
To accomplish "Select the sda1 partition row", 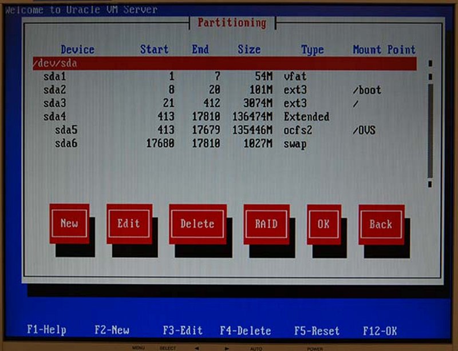I will click(x=224, y=77).
